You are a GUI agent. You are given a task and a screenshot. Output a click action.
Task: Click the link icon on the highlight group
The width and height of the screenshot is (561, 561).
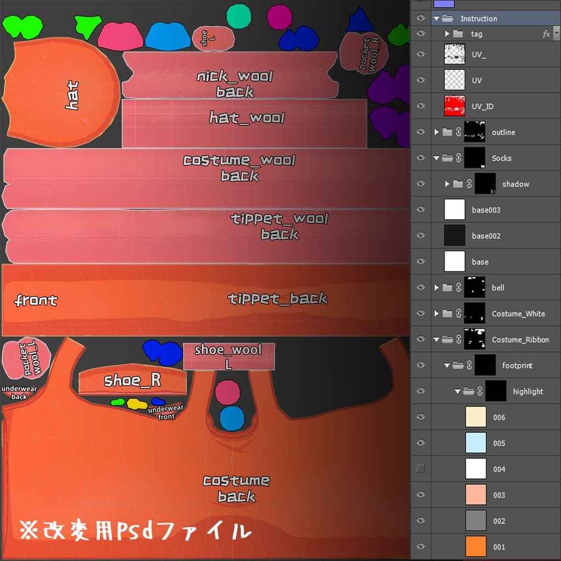click(x=479, y=390)
